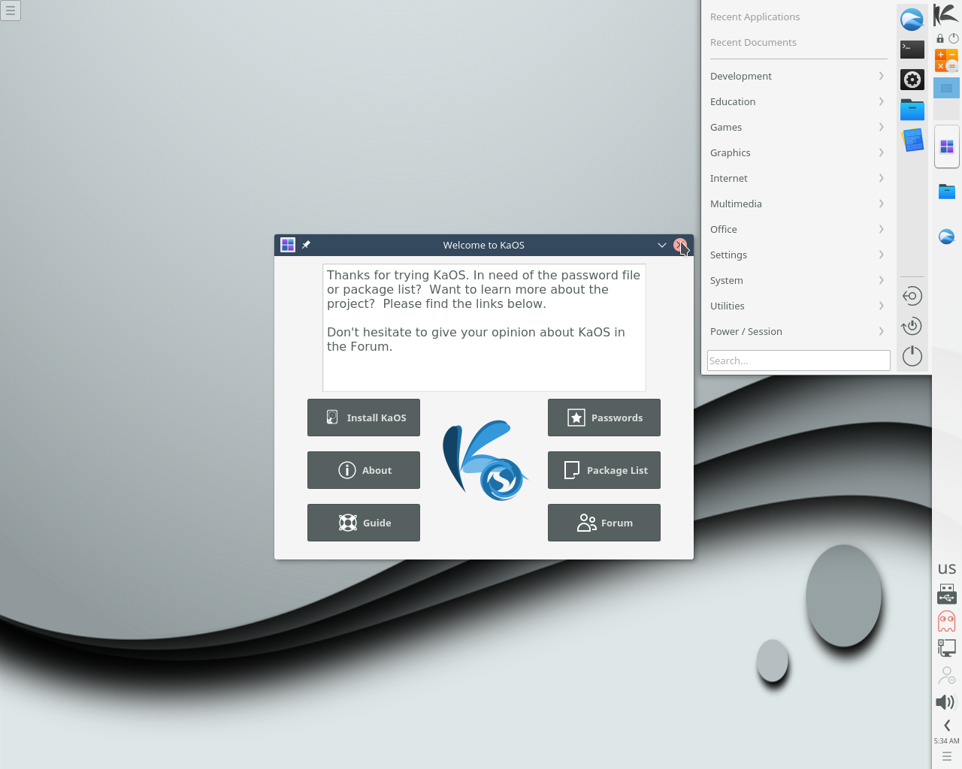Expand the Multimedia submenu arrow
This screenshot has height=769, width=962.
tap(881, 204)
